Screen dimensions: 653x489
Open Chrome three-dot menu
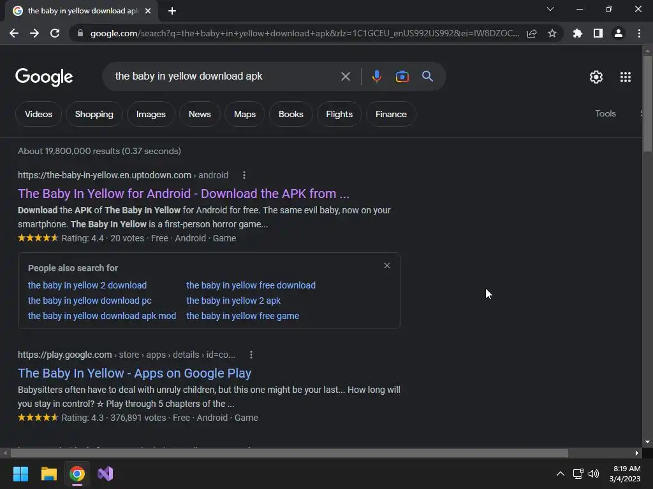pyautogui.click(x=639, y=33)
